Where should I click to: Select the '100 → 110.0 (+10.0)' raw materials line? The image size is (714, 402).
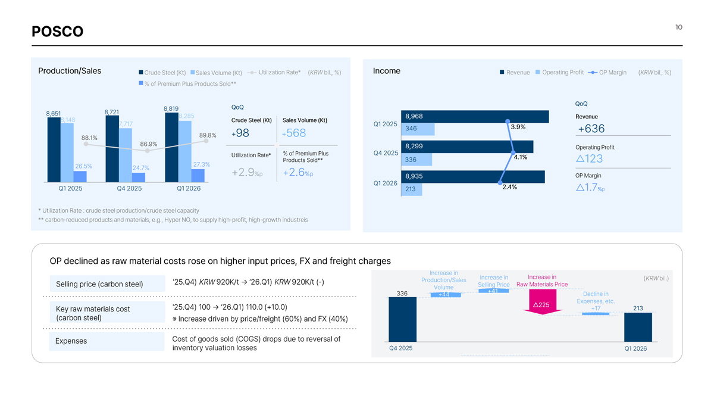[x=229, y=307]
